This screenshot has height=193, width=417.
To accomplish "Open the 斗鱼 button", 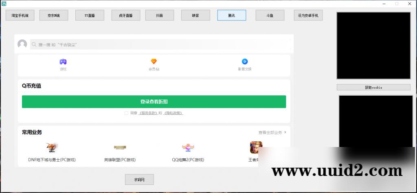I will click(270, 15).
